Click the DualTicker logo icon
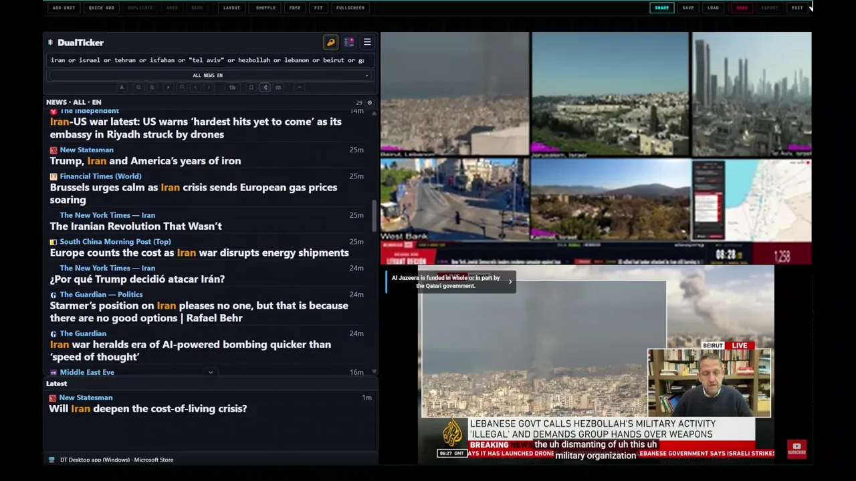Screen dimensions: 856x481 pos(51,42)
